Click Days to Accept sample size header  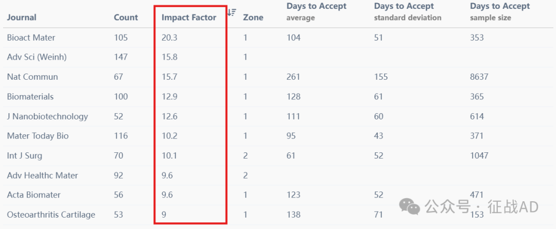coord(500,12)
